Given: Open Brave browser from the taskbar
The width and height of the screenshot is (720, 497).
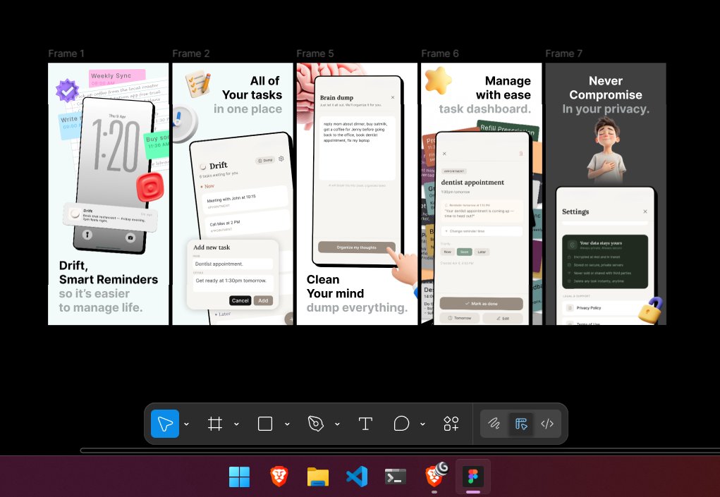Looking at the screenshot, I should pos(279,477).
